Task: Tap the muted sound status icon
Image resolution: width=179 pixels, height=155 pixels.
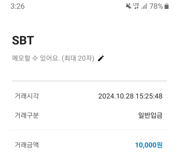Action: (x=129, y=6)
